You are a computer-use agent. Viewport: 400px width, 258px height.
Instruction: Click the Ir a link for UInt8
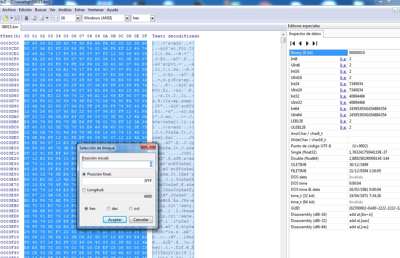tap(343, 65)
